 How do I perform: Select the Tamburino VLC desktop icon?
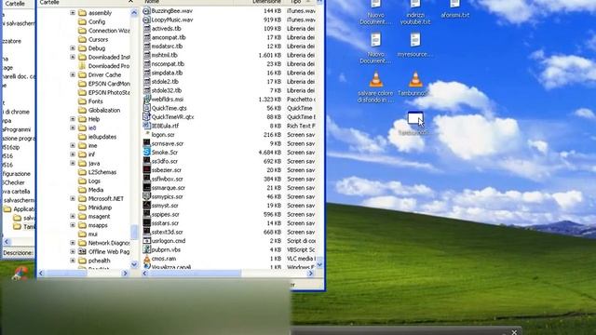click(415, 79)
